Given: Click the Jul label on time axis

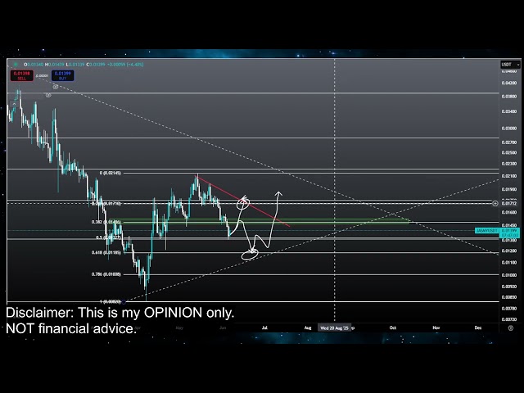Looking at the screenshot, I should pos(264,327).
